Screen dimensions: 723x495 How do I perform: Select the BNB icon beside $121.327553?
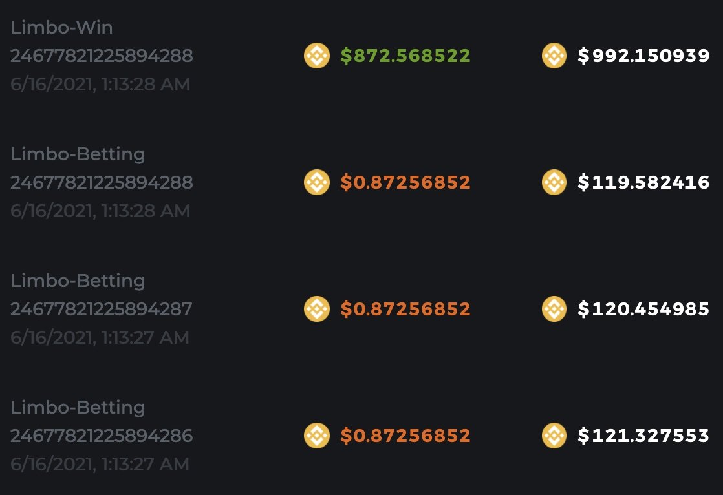[x=554, y=436]
